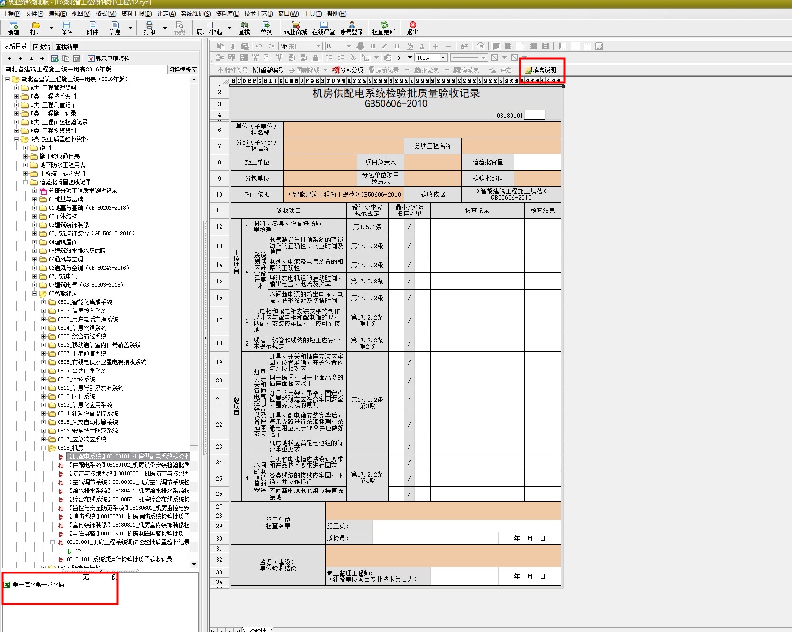Click the 评定 toolbar button
Image resolution: width=792 pixels, height=632 pixels.
(x=501, y=70)
